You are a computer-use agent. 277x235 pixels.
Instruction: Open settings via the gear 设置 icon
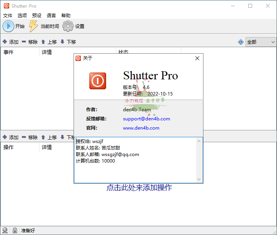[x=68, y=26]
